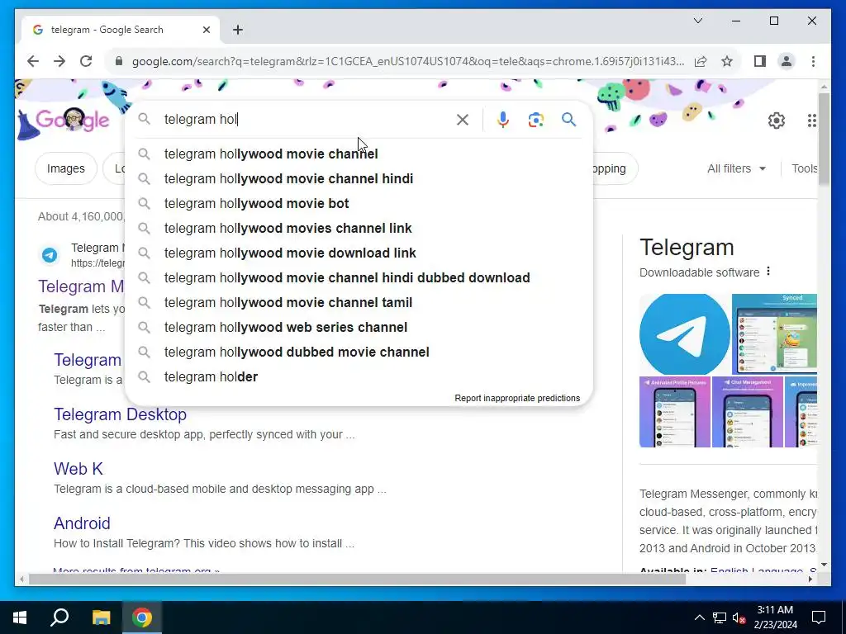
Task: Share this page using the share icon
Action: click(701, 61)
